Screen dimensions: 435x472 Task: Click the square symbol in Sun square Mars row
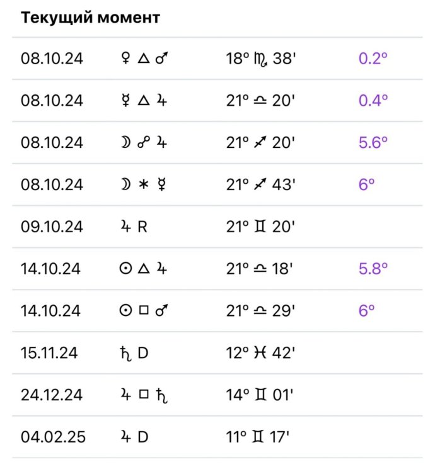click(x=143, y=311)
